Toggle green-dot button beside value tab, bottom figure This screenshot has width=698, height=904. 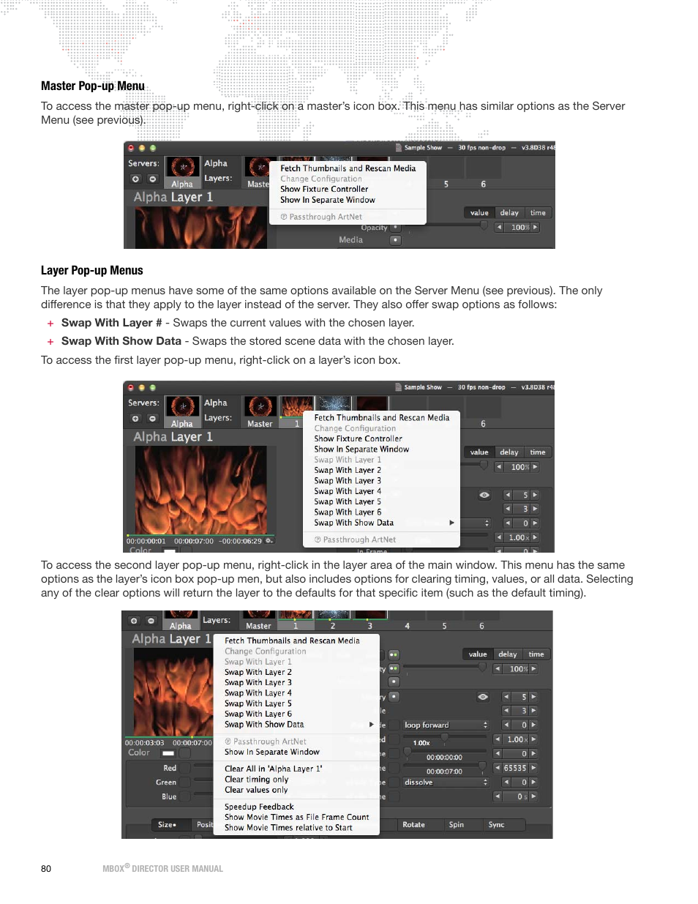click(x=394, y=654)
